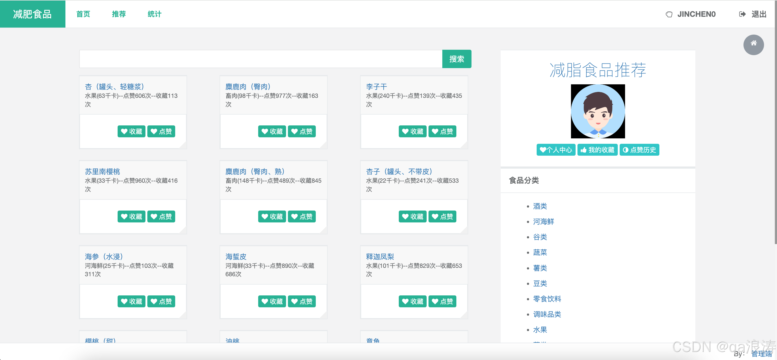Screen dimensions: 777x360
Task: Favorite 麋鹿肉（臀肉、熟）with 收藏 button
Action: pyautogui.click(x=272, y=216)
